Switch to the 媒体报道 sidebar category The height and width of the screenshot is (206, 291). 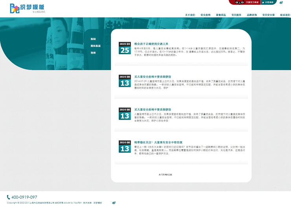coord(96,46)
